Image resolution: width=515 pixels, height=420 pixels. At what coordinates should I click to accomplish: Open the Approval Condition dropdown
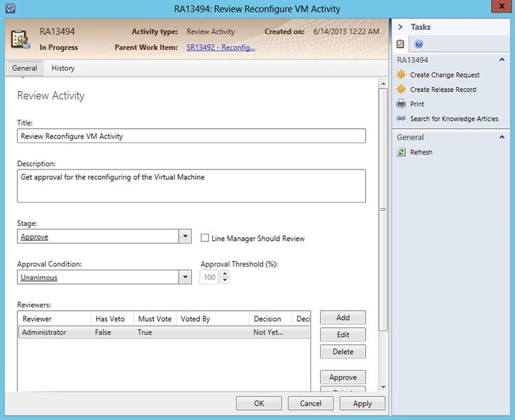[185, 277]
